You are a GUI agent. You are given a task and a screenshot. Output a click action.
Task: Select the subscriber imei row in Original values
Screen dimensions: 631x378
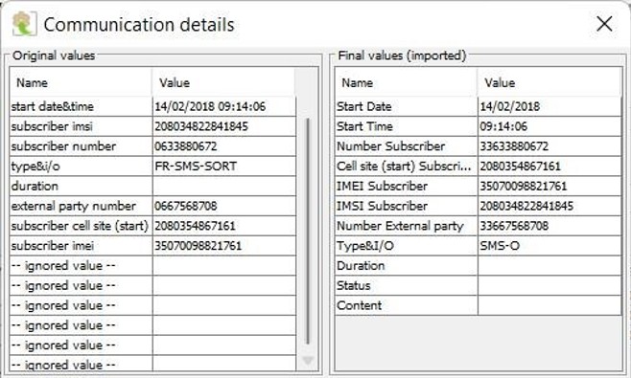pos(152,246)
